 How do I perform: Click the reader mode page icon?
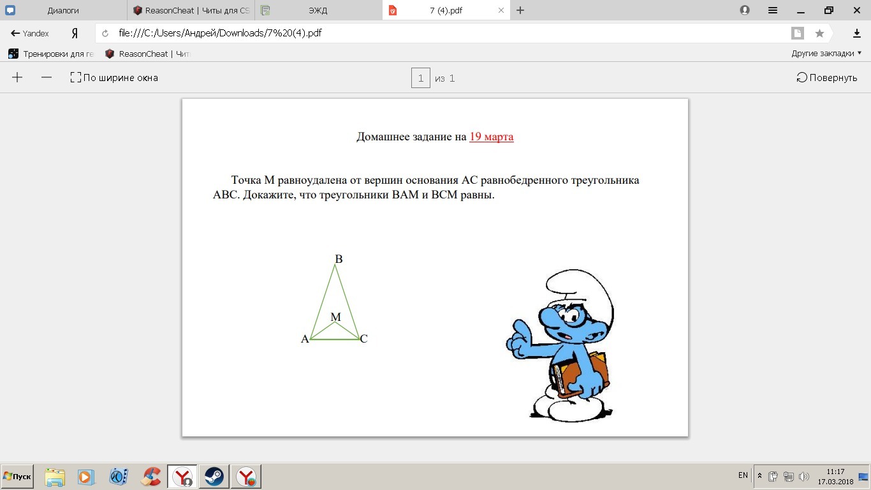[x=797, y=33]
